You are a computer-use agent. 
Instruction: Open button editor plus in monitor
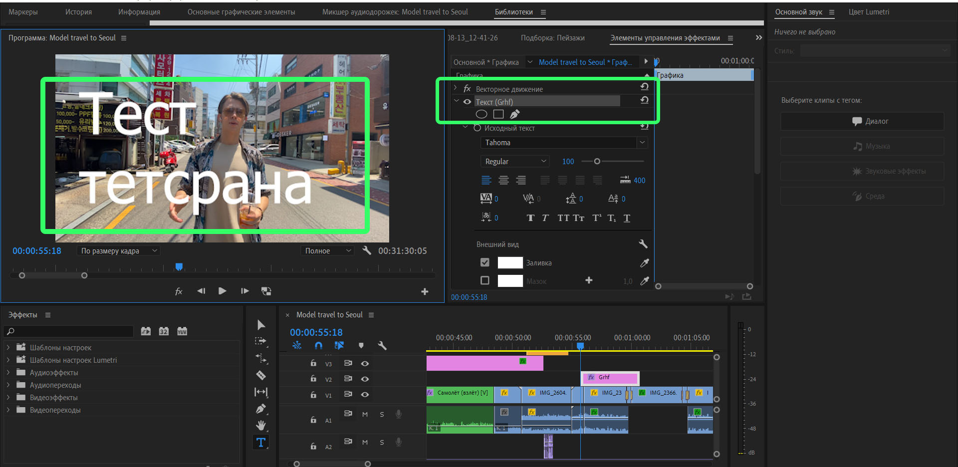[425, 291]
